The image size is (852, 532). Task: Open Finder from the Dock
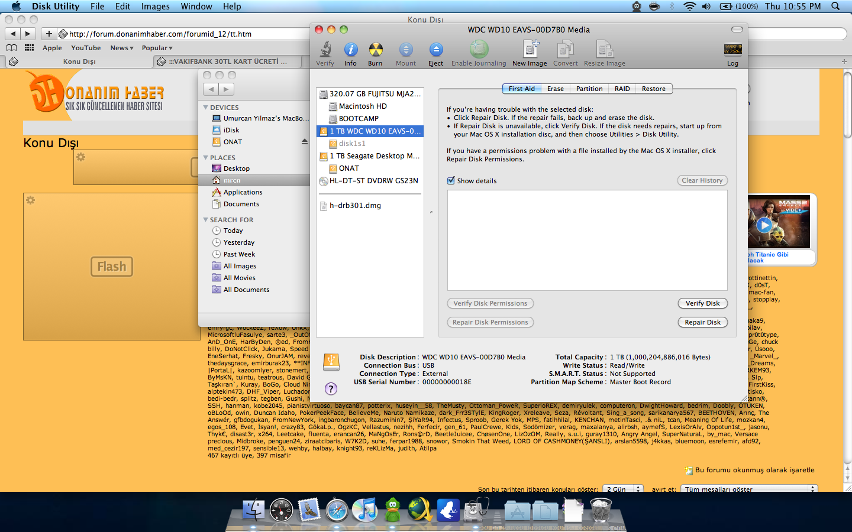(254, 510)
